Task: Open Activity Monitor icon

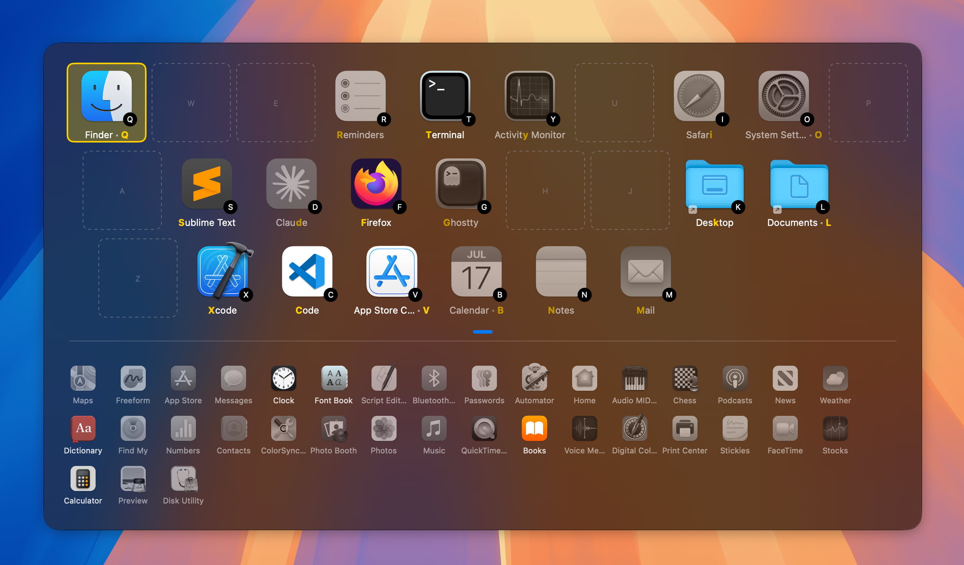Action: 529,96
